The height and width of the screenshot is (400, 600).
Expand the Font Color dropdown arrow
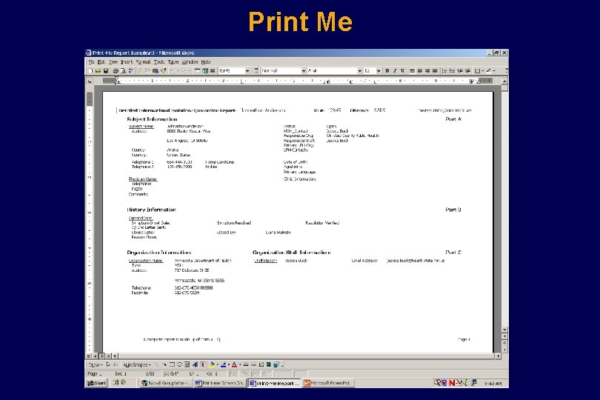pyautogui.click(x=240, y=364)
